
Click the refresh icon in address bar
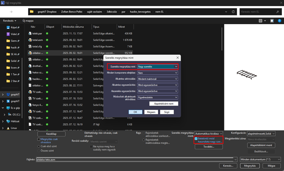pyautogui.click(x=233, y=12)
